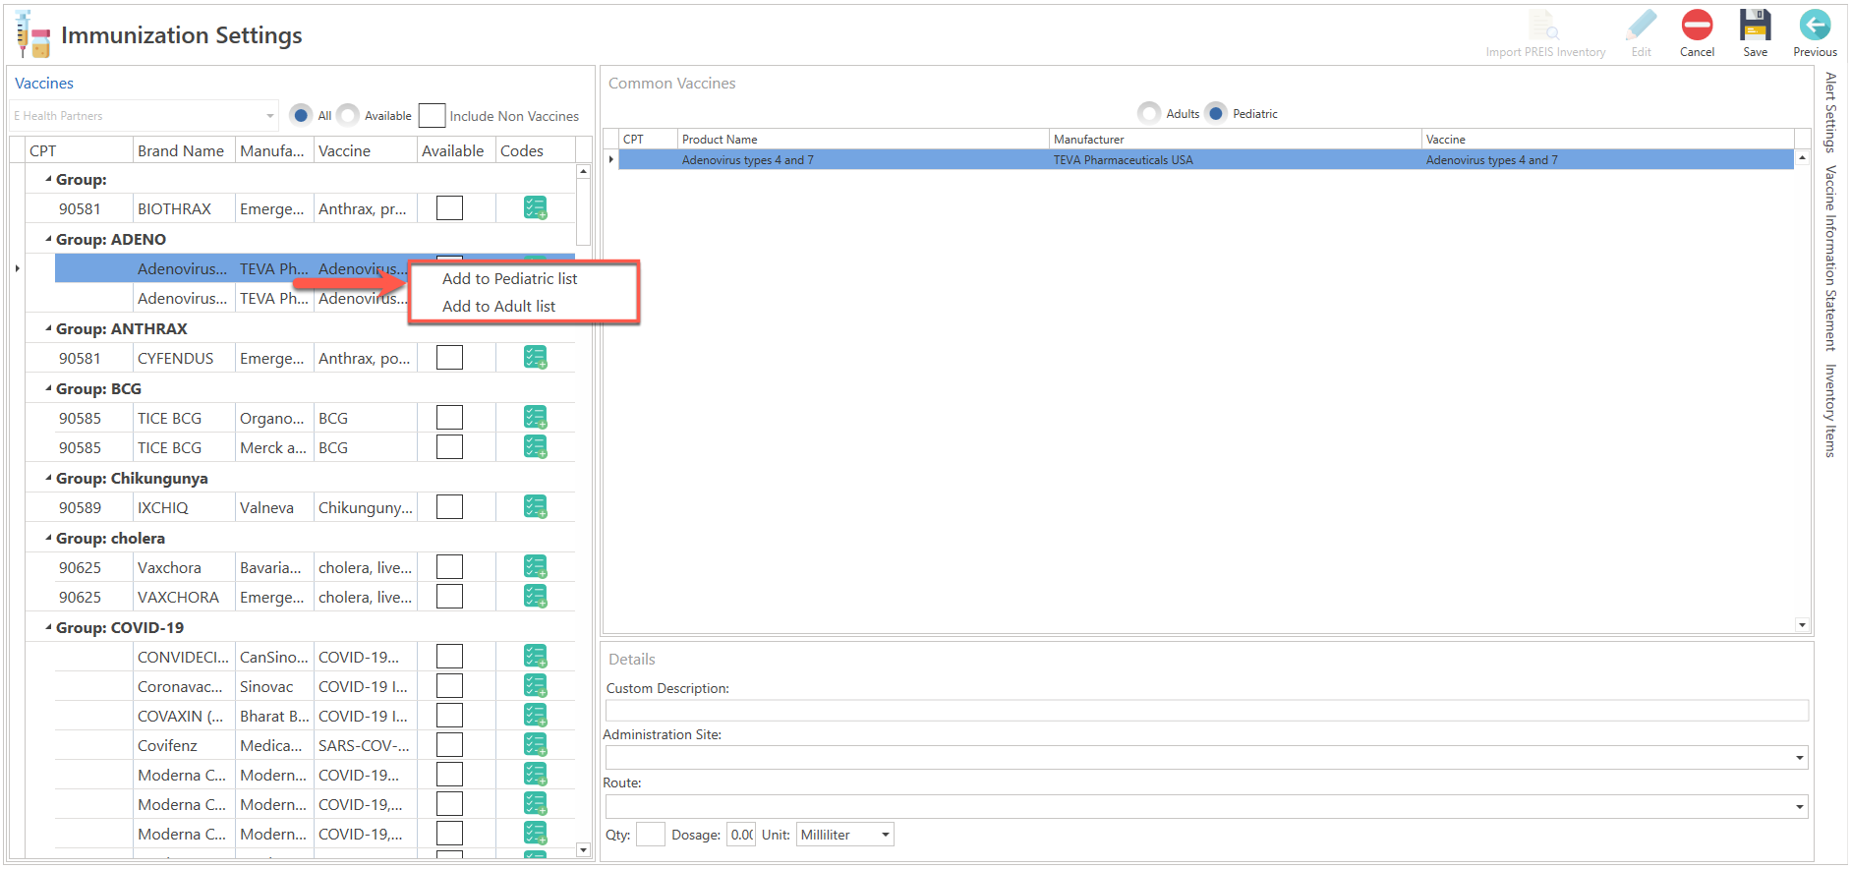This screenshot has height=869, width=1851.
Task: Select Adenovirus types 4 and 7 row
Action: [x=1205, y=159]
